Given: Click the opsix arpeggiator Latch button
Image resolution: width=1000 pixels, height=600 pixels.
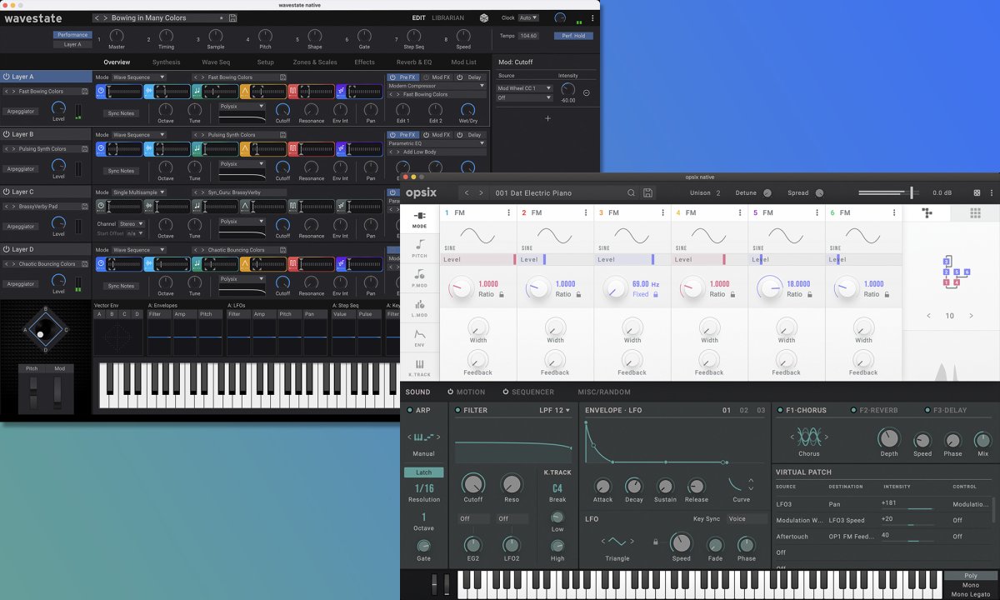Looking at the screenshot, I should click(423, 472).
